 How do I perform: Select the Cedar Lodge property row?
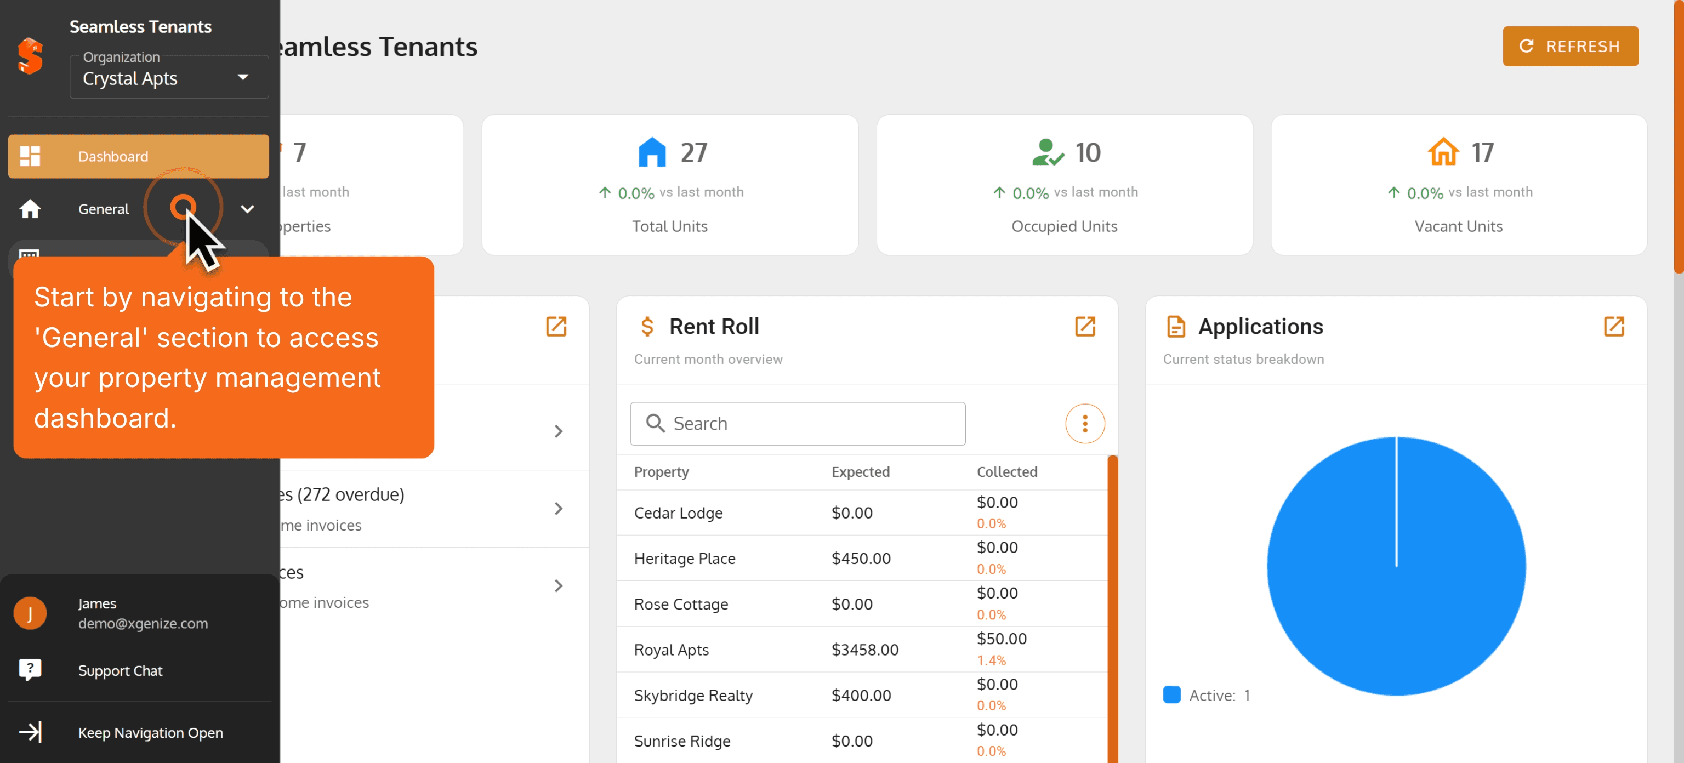coord(862,513)
